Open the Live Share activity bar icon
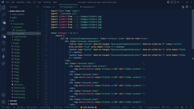 click(x=3, y=64)
